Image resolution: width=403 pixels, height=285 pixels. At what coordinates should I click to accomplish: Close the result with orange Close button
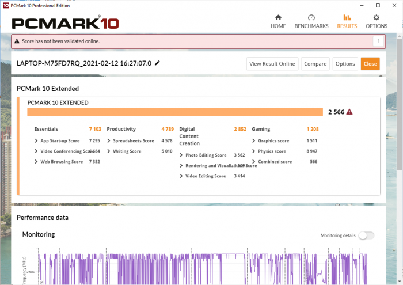[x=370, y=64]
